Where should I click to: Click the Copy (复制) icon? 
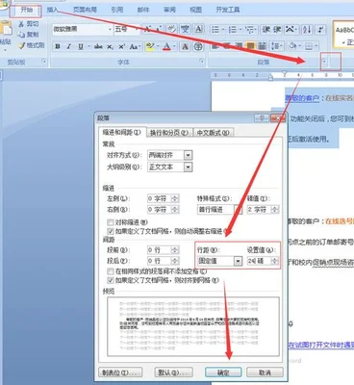(x=21, y=35)
